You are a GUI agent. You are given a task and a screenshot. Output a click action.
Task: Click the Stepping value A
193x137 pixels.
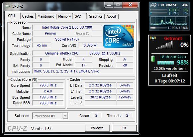[125, 60]
